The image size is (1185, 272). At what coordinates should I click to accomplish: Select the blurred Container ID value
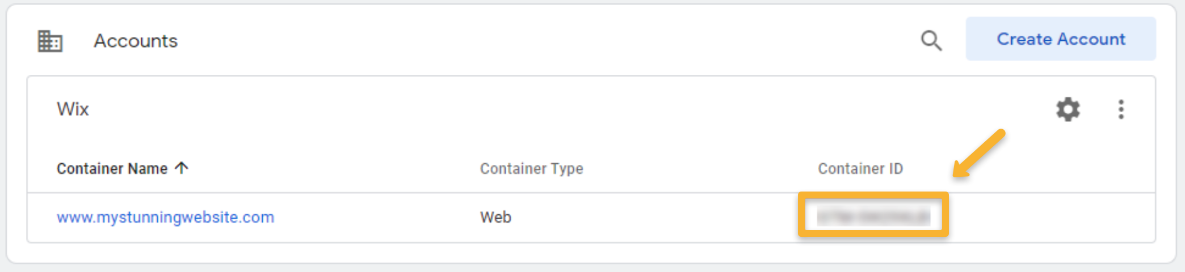coord(873,216)
